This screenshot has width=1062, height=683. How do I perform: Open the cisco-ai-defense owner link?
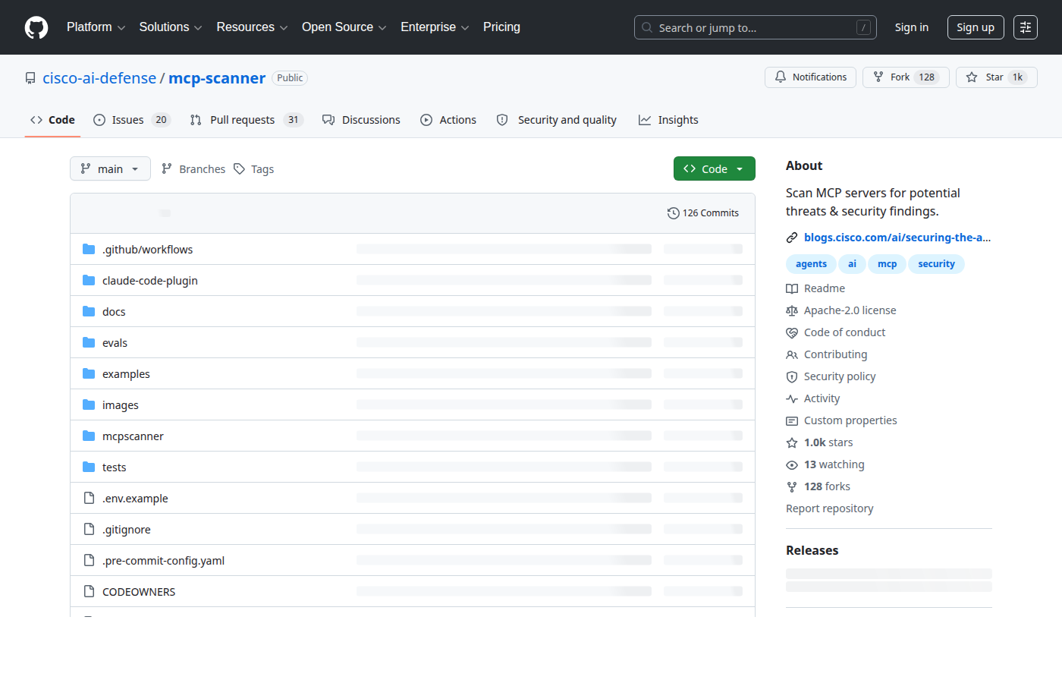point(99,78)
